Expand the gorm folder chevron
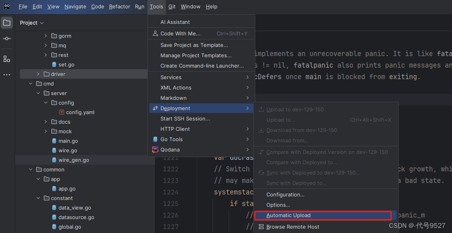The image size is (452, 233). click(x=45, y=36)
